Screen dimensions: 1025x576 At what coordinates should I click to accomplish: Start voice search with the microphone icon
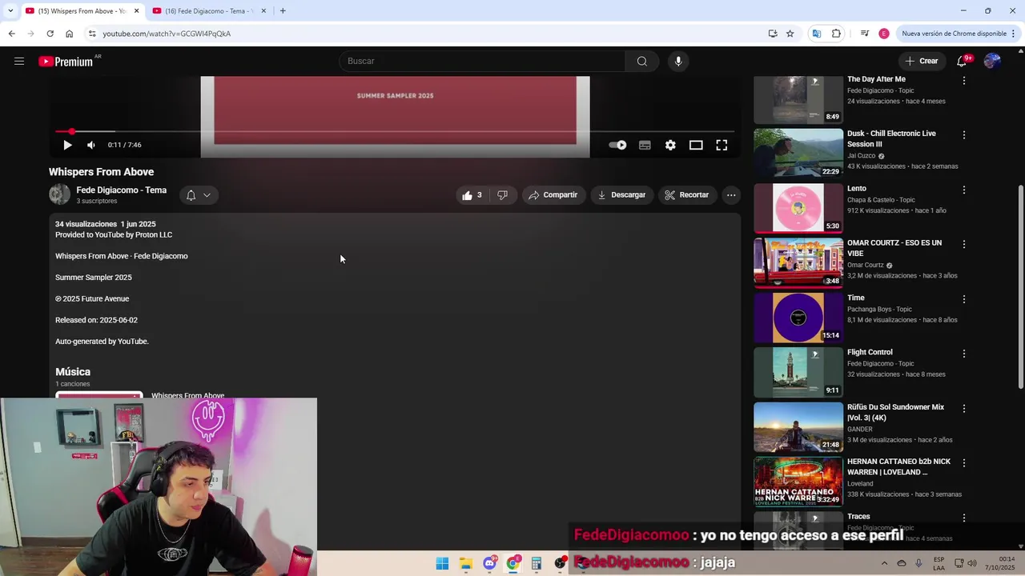[x=678, y=62]
